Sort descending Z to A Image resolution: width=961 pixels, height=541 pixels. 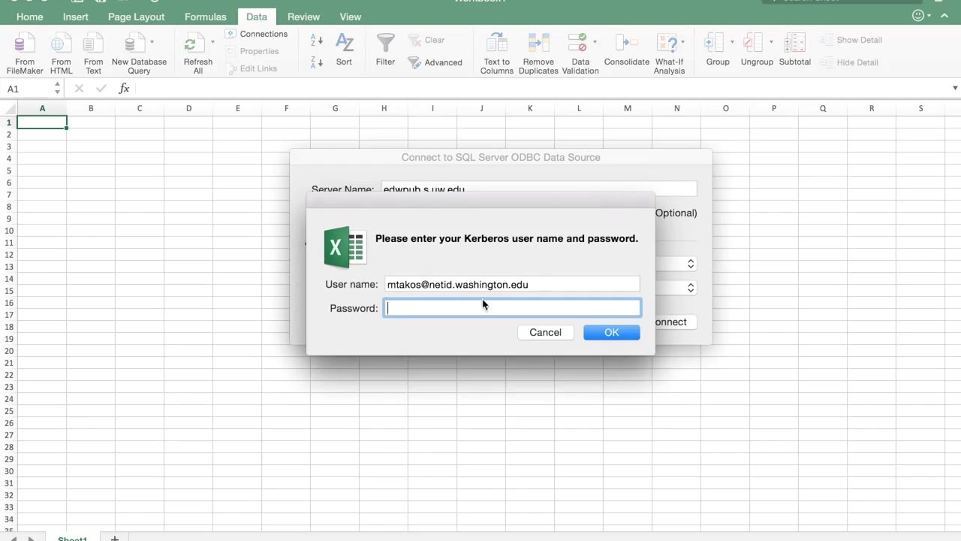[x=316, y=62]
